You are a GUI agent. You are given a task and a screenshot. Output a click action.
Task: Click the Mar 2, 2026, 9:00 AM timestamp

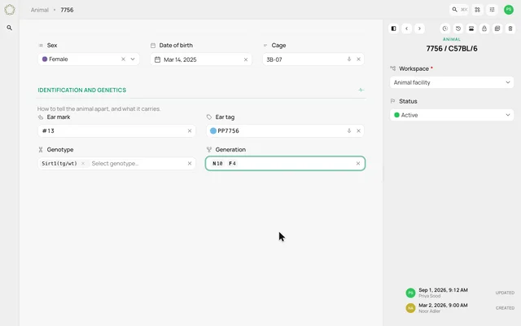(443, 306)
